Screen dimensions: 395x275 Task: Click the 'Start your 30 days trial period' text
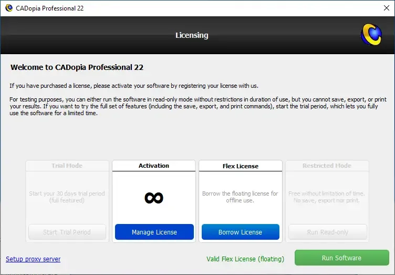click(67, 197)
